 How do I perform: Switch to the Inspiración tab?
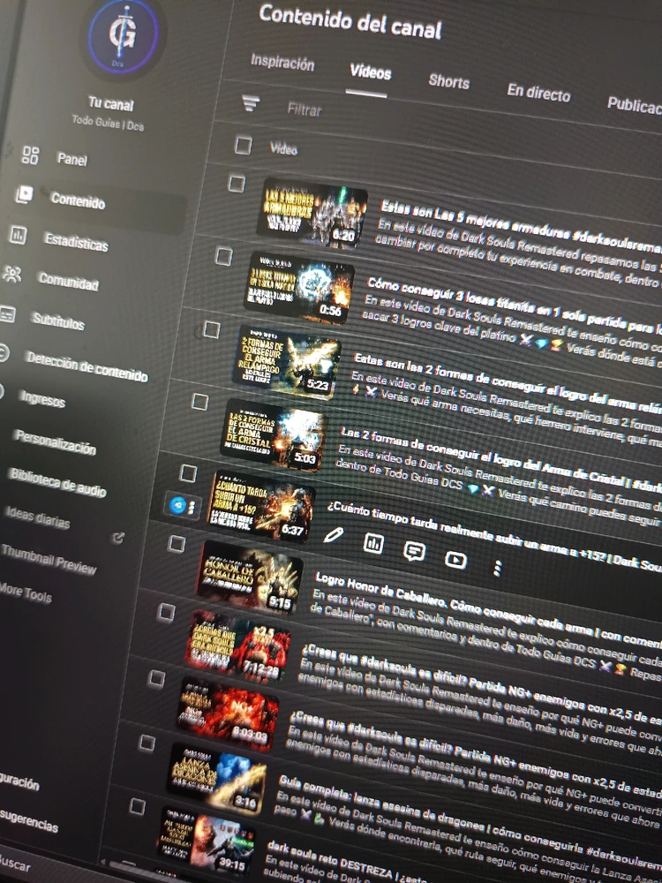click(282, 62)
